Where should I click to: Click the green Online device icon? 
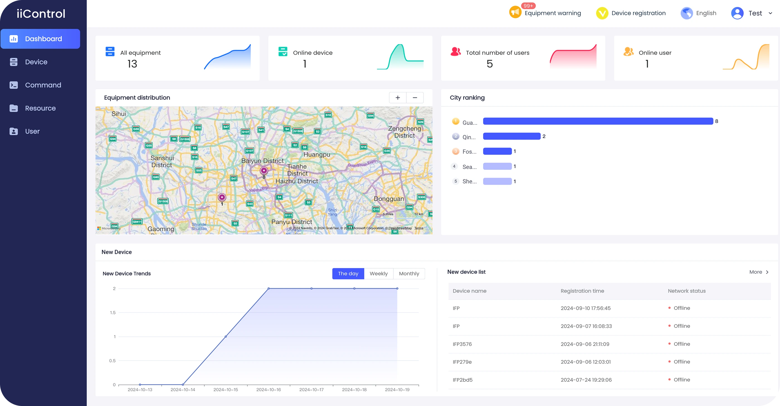[x=283, y=52]
